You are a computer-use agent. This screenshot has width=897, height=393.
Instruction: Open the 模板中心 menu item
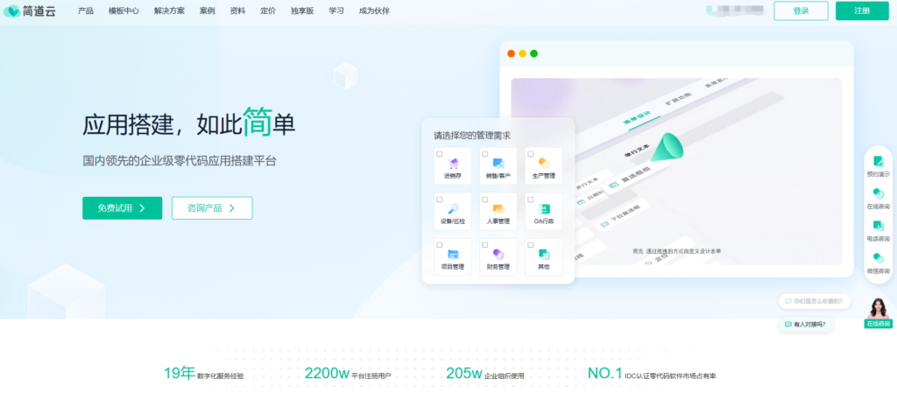click(124, 11)
